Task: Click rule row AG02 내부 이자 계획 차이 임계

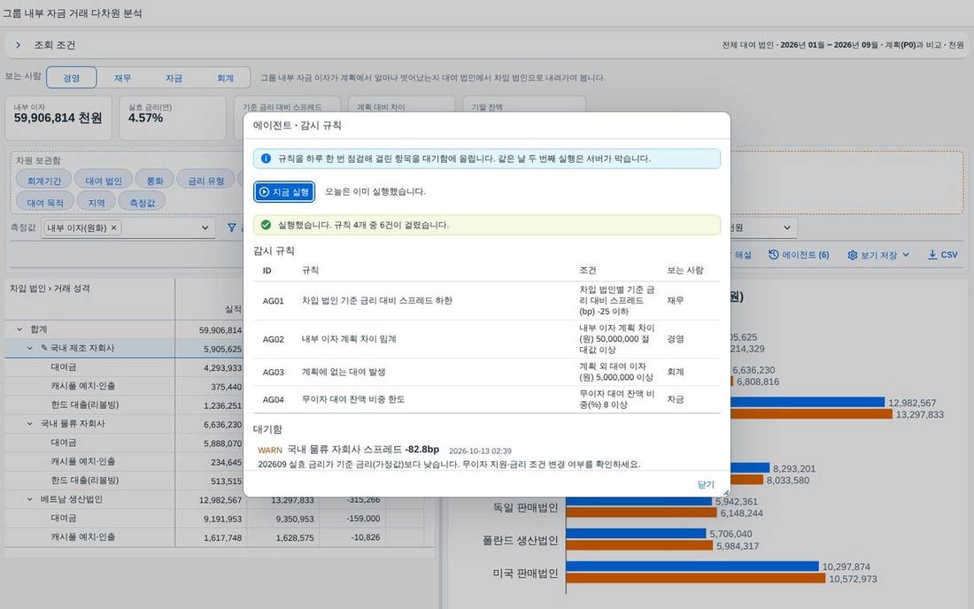Action: click(487, 340)
